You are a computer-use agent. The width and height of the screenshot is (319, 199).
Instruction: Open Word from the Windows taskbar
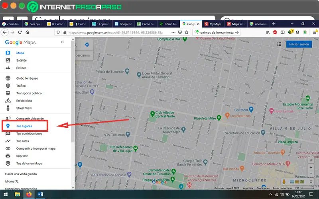tap(40, 194)
